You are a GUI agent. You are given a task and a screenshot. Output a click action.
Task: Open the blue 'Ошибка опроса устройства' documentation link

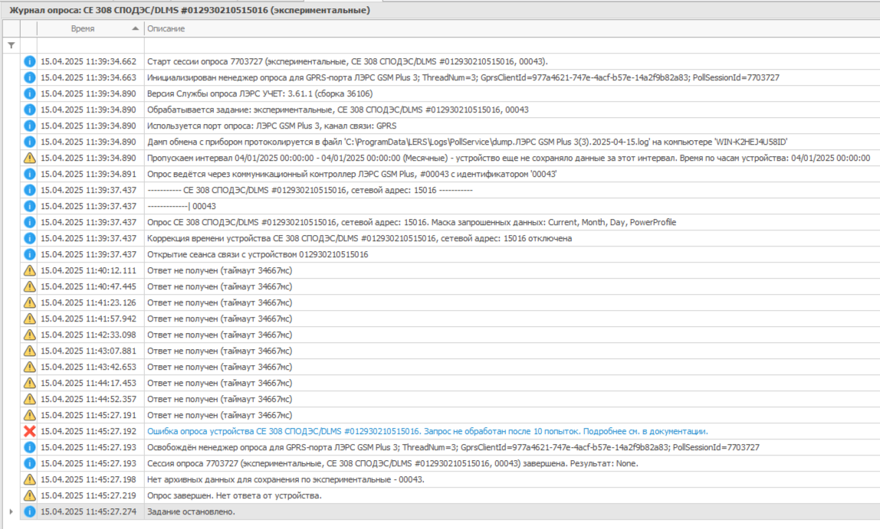pyautogui.click(x=427, y=432)
